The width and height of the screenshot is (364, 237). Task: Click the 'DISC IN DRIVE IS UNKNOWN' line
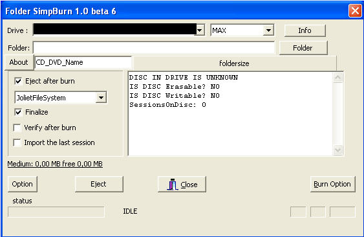click(184, 78)
